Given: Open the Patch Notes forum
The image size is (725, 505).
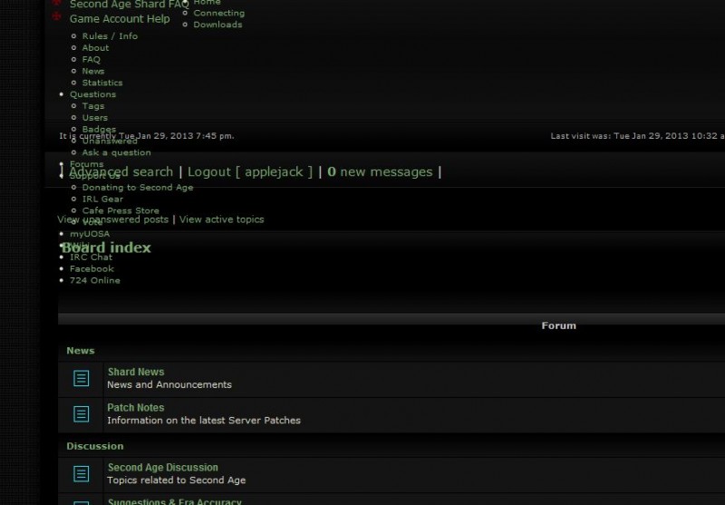Looking at the screenshot, I should coord(136,408).
